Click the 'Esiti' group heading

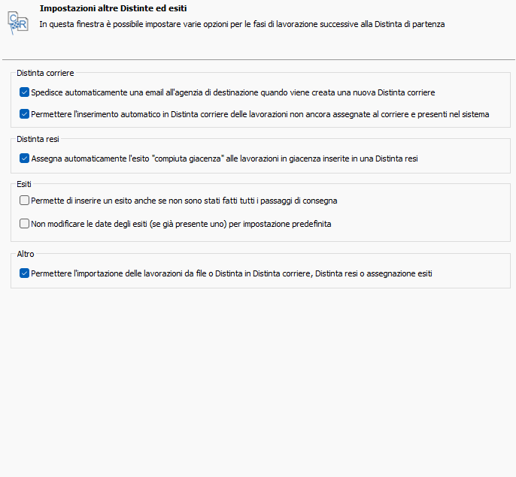[x=24, y=183]
